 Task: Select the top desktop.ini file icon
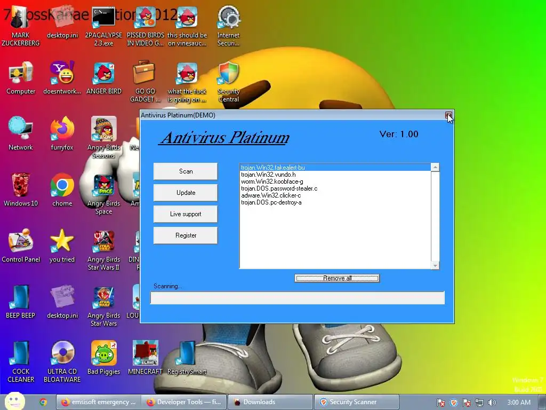tap(62, 22)
